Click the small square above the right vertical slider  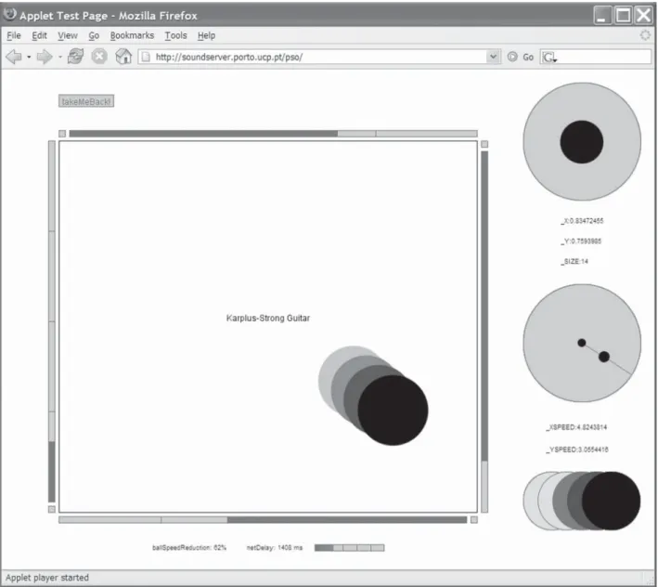(484, 144)
